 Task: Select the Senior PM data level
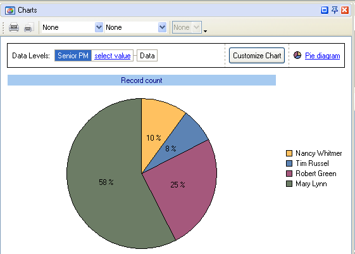click(73, 56)
